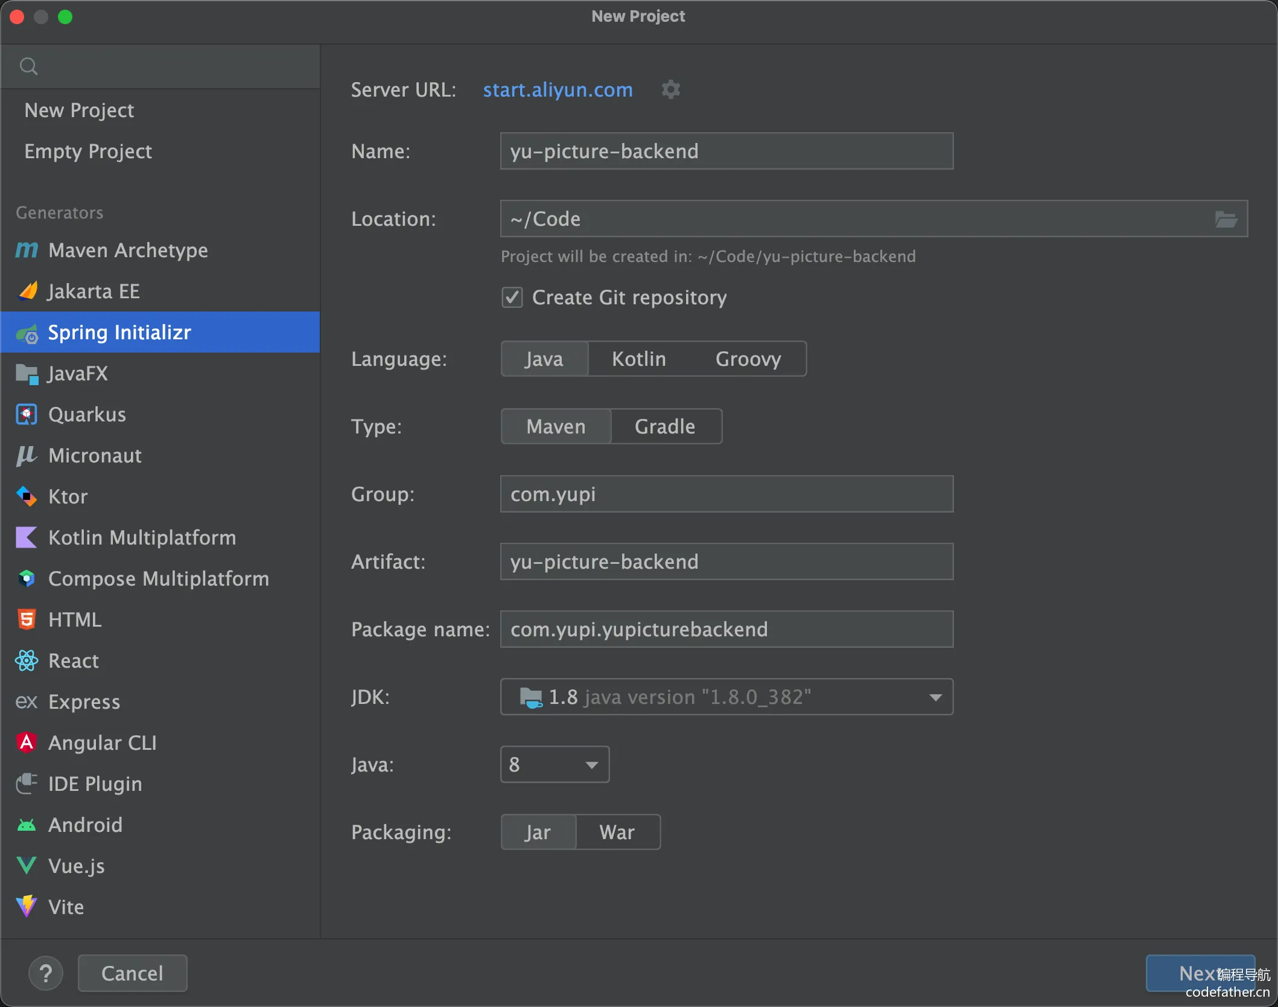Choose Quarkus generator
The width and height of the screenshot is (1278, 1007).
pos(161,415)
